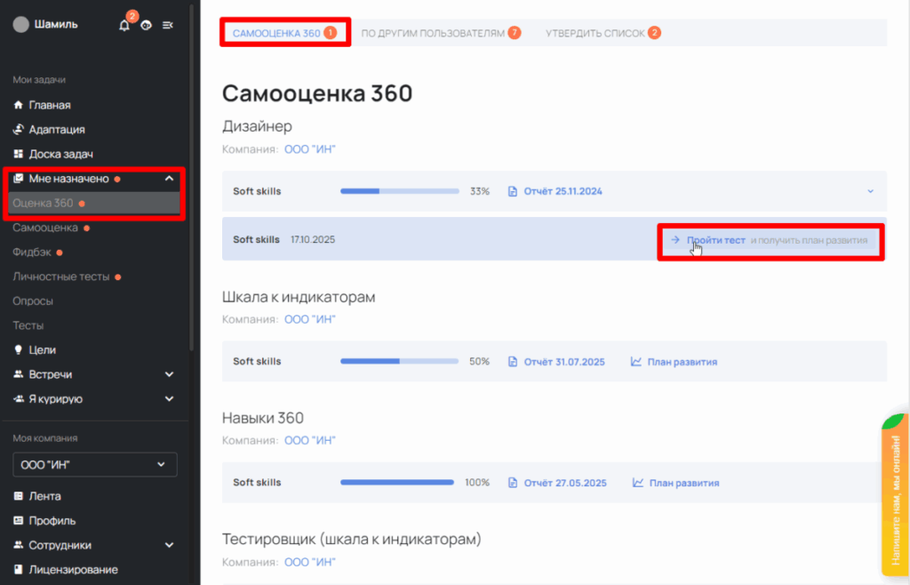Open the notifications bell icon
The image size is (910, 585).
(x=124, y=25)
